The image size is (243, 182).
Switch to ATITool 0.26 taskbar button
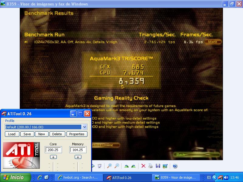click(x=127, y=177)
